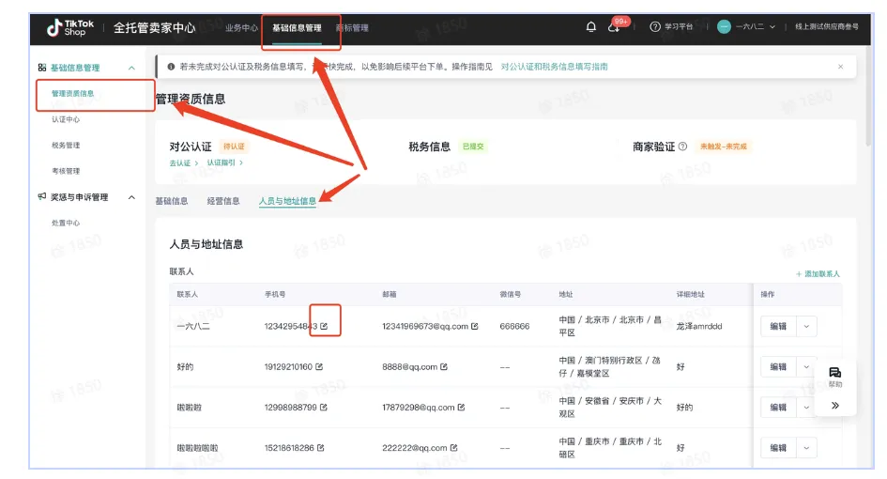Image resolution: width=887 pixels, height=479 pixels.
Task: Edit email 17879298@qq.com icon
Action: [461, 407]
